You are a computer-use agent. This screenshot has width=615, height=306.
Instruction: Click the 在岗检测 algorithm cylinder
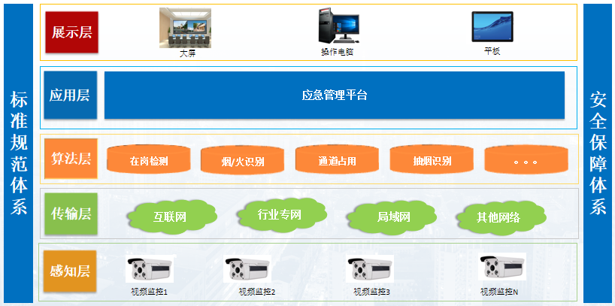pos(148,159)
